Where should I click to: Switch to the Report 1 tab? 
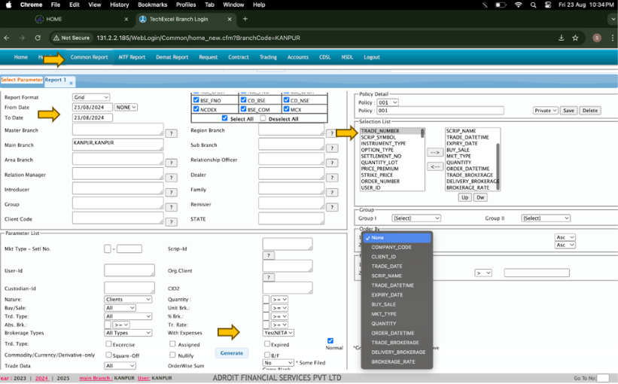pos(55,80)
